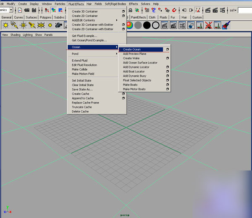This screenshot has height=218, width=252.
Task: Create directional light shelf icon
Action: tap(14, 25)
